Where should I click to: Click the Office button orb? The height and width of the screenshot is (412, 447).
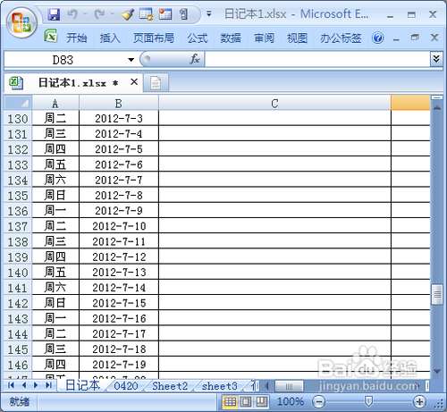pyautogui.click(x=21, y=23)
